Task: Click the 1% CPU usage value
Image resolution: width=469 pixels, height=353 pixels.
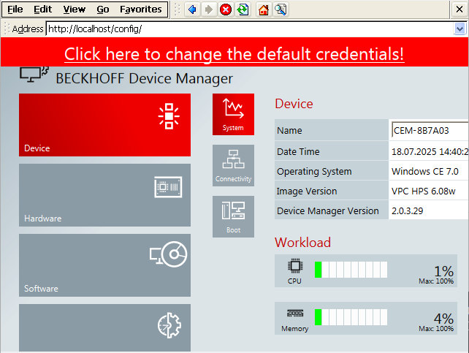Action: (x=443, y=271)
